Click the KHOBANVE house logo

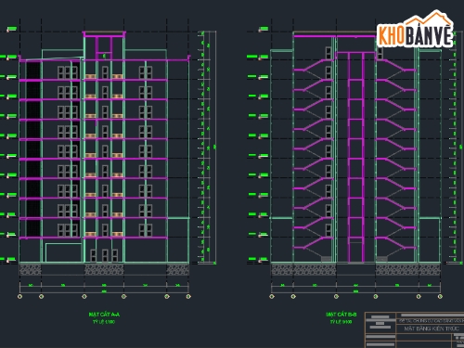[415, 30]
